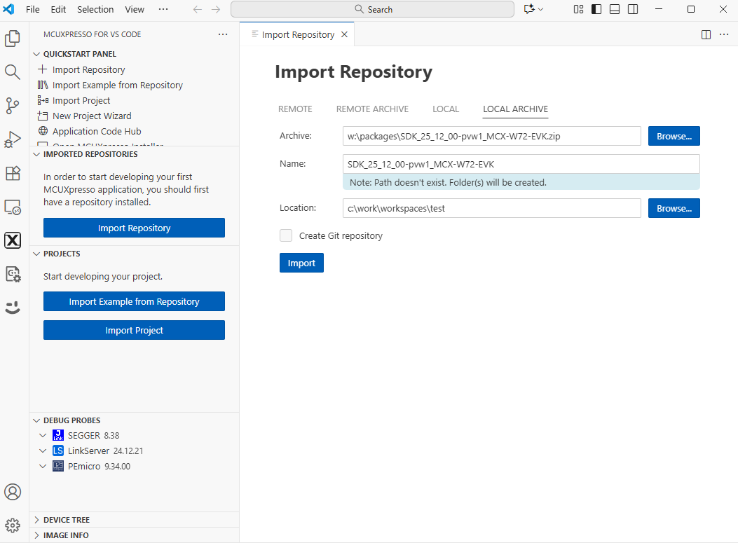Screen dimensions: 738x543
Task: Click the Accounts icon at bottom left
Action: [13, 492]
